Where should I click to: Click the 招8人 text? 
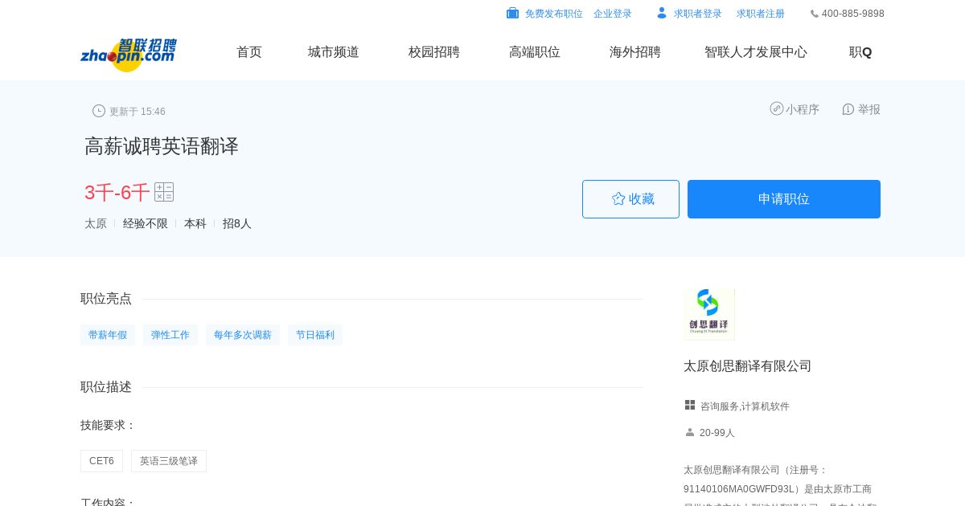point(237,224)
